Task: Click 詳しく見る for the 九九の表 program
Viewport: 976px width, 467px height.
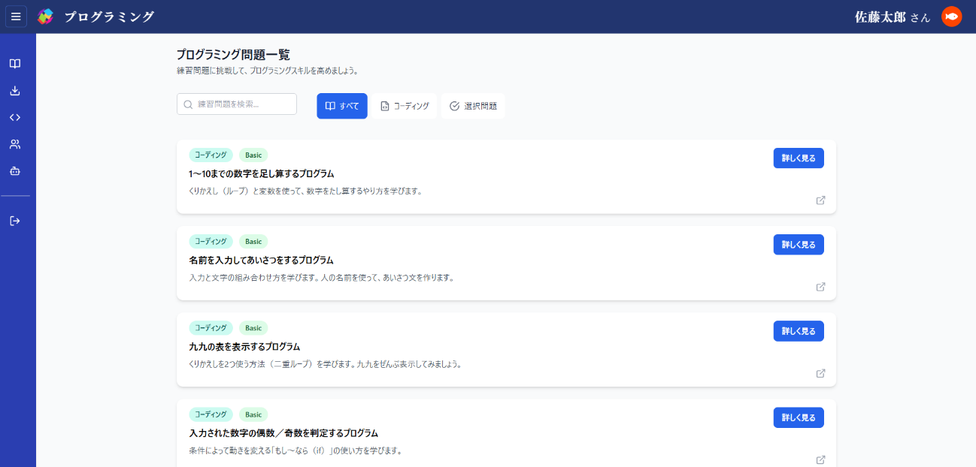Action: (798, 331)
